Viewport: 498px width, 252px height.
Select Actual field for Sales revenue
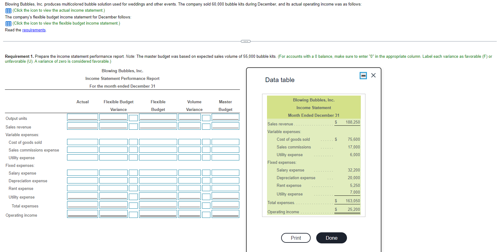click(82, 126)
